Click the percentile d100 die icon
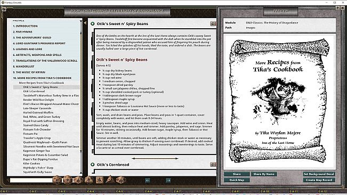Viewport: 347px width, 195px height. [x=121, y=180]
